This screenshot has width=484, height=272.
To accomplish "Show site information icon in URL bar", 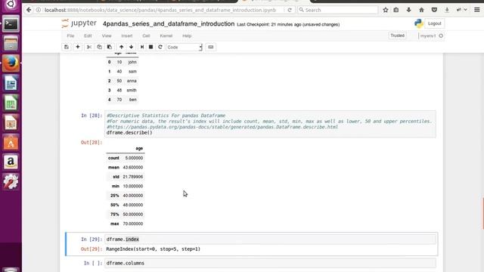I will coord(39,10).
